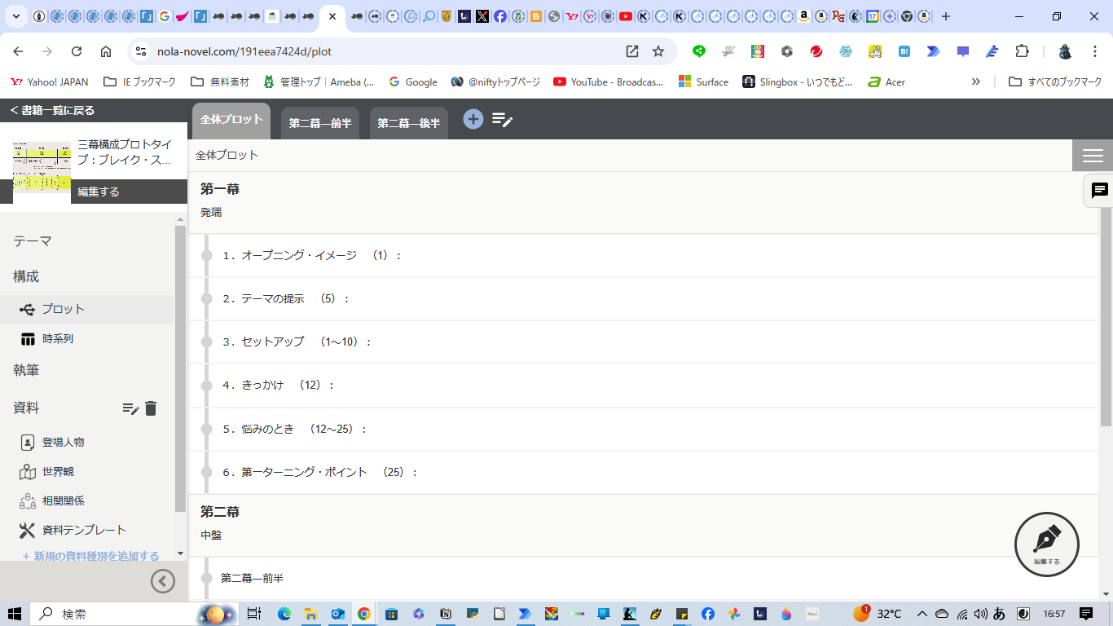Screen dimensions: 1113x626
Task: Open 登場人物 in the sidebar
Action: click(x=63, y=442)
